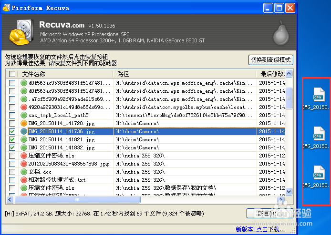Click the horizontal scrollbar right arrow
This screenshot has width=331, height=235.
tap(280, 199)
